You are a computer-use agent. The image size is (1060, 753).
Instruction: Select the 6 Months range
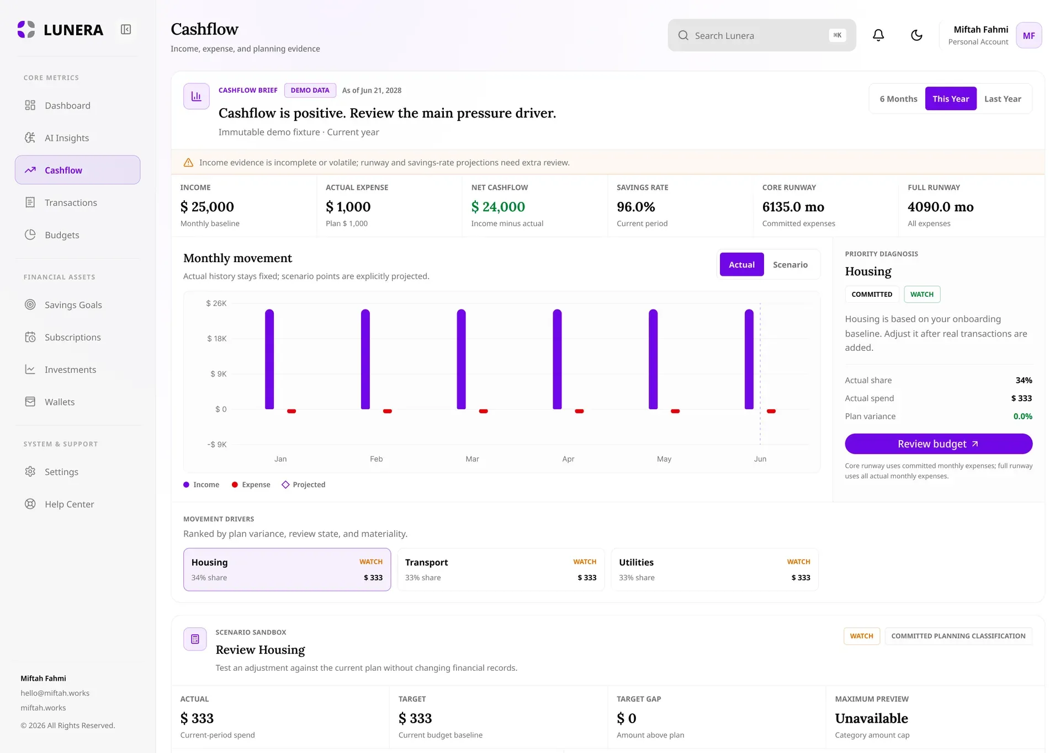click(x=898, y=99)
